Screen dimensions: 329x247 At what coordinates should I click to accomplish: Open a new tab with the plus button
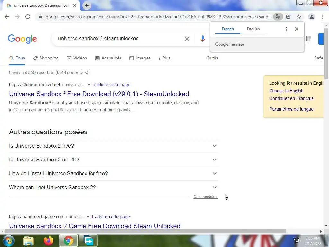coord(87,5)
